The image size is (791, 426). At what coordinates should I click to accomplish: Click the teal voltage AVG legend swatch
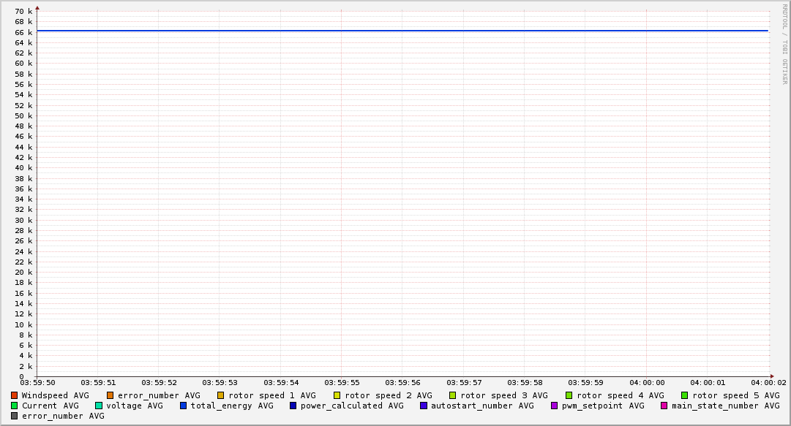pyautogui.click(x=99, y=406)
